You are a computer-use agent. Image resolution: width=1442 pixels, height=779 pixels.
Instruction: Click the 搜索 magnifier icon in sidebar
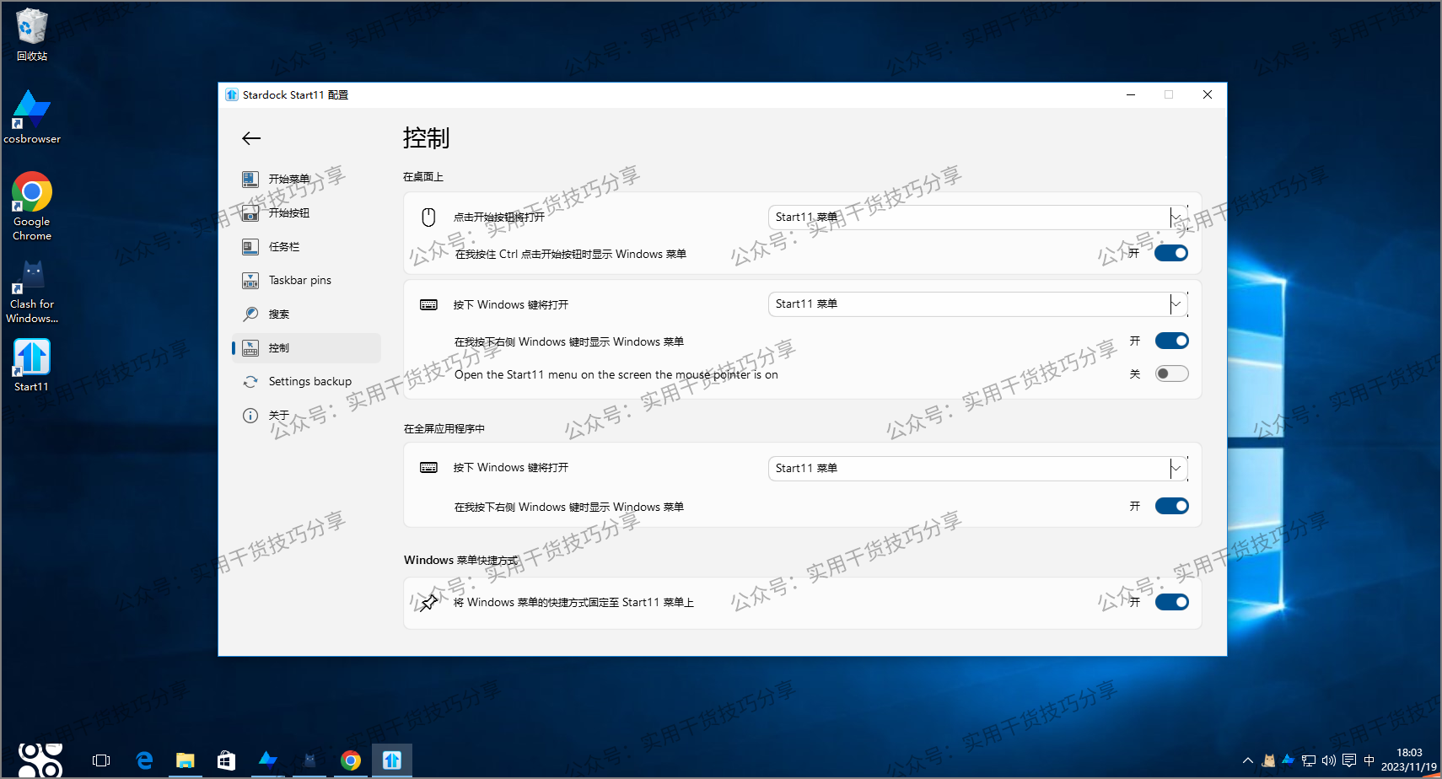(250, 314)
